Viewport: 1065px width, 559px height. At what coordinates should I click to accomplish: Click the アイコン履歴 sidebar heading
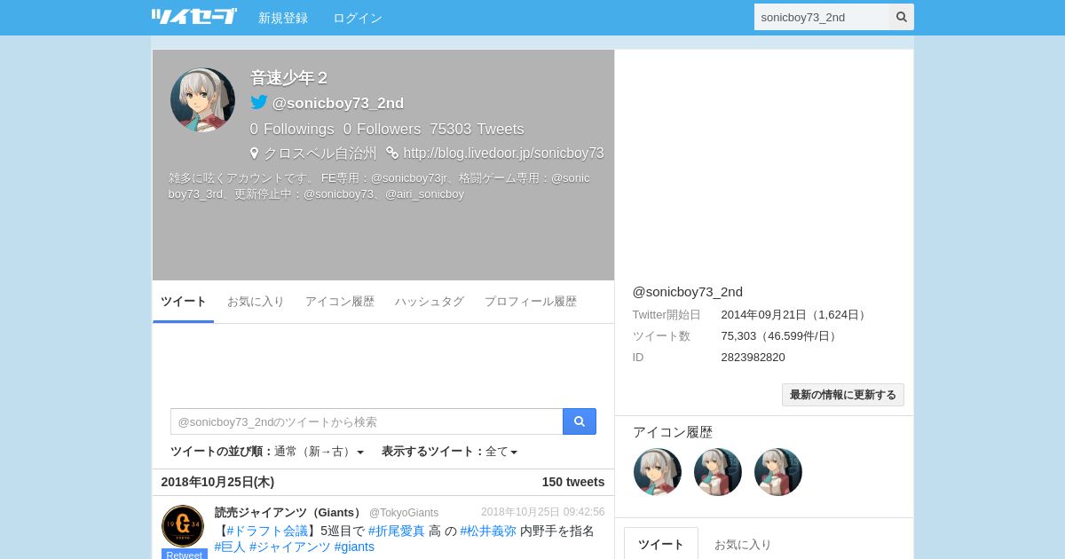pyautogui.click(x=673, y=432)
